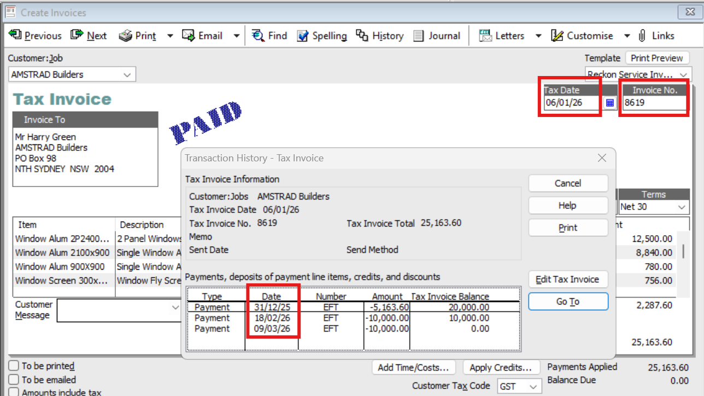Click the Item column header

click(x=27, y=225)
